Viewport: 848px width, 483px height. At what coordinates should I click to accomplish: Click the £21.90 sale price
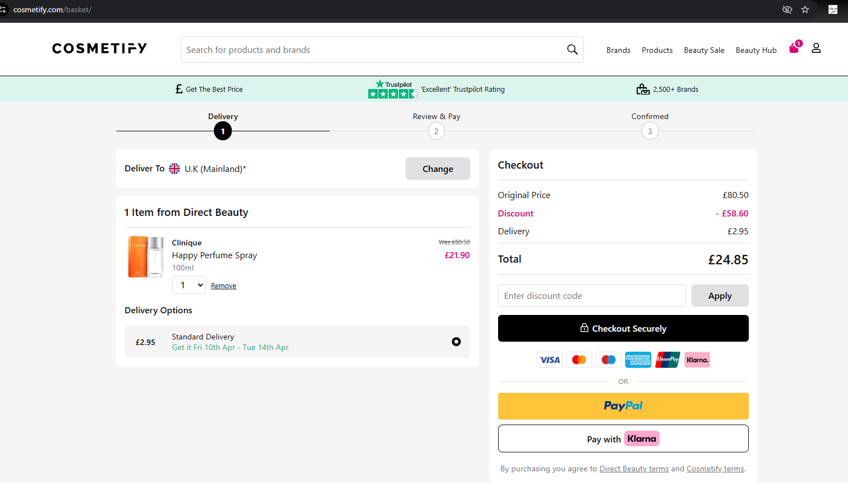[x=457, y=255]
